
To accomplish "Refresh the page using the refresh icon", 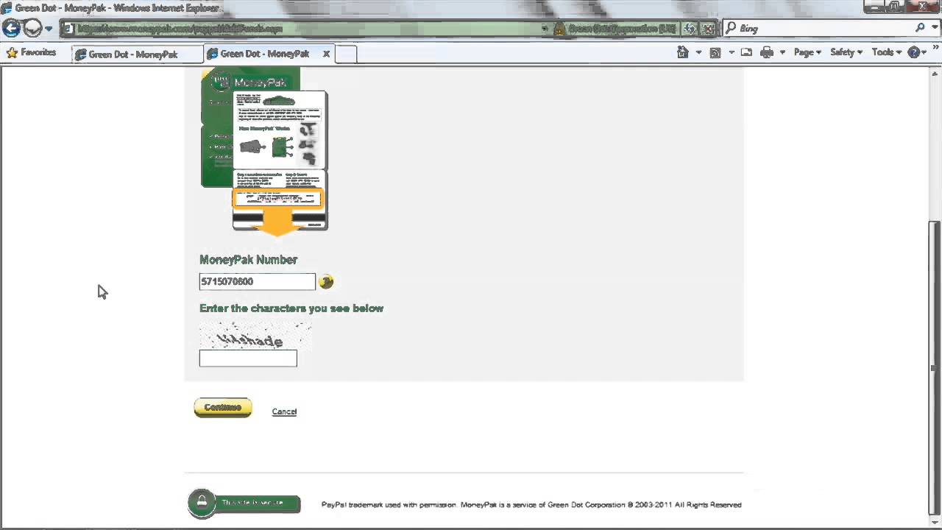I will 690,29.
